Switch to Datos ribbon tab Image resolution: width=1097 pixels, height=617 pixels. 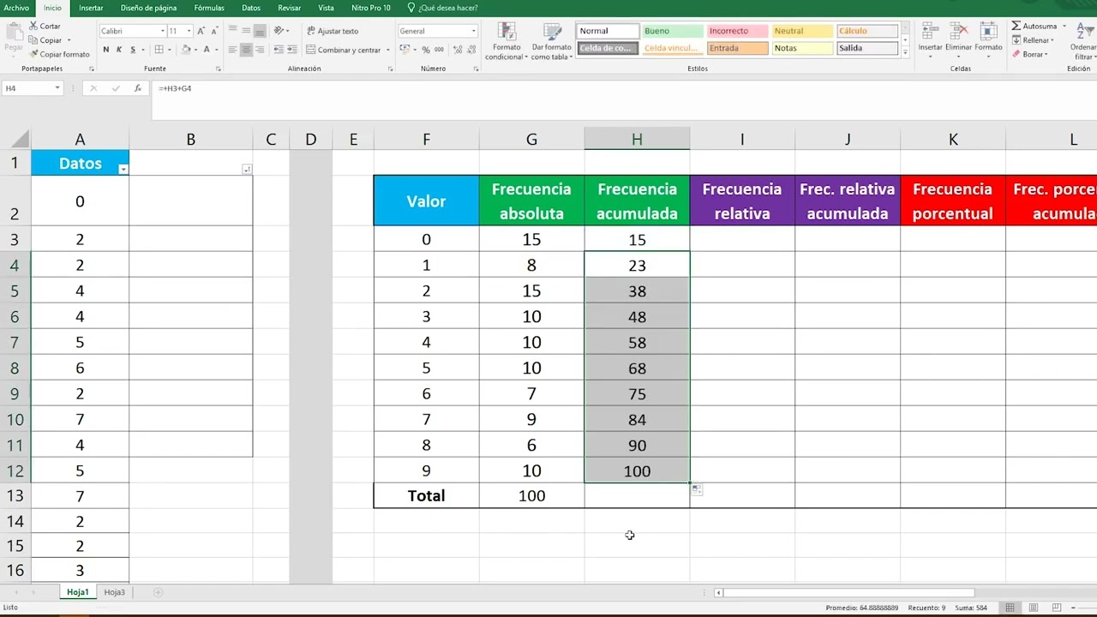[251, 8]
